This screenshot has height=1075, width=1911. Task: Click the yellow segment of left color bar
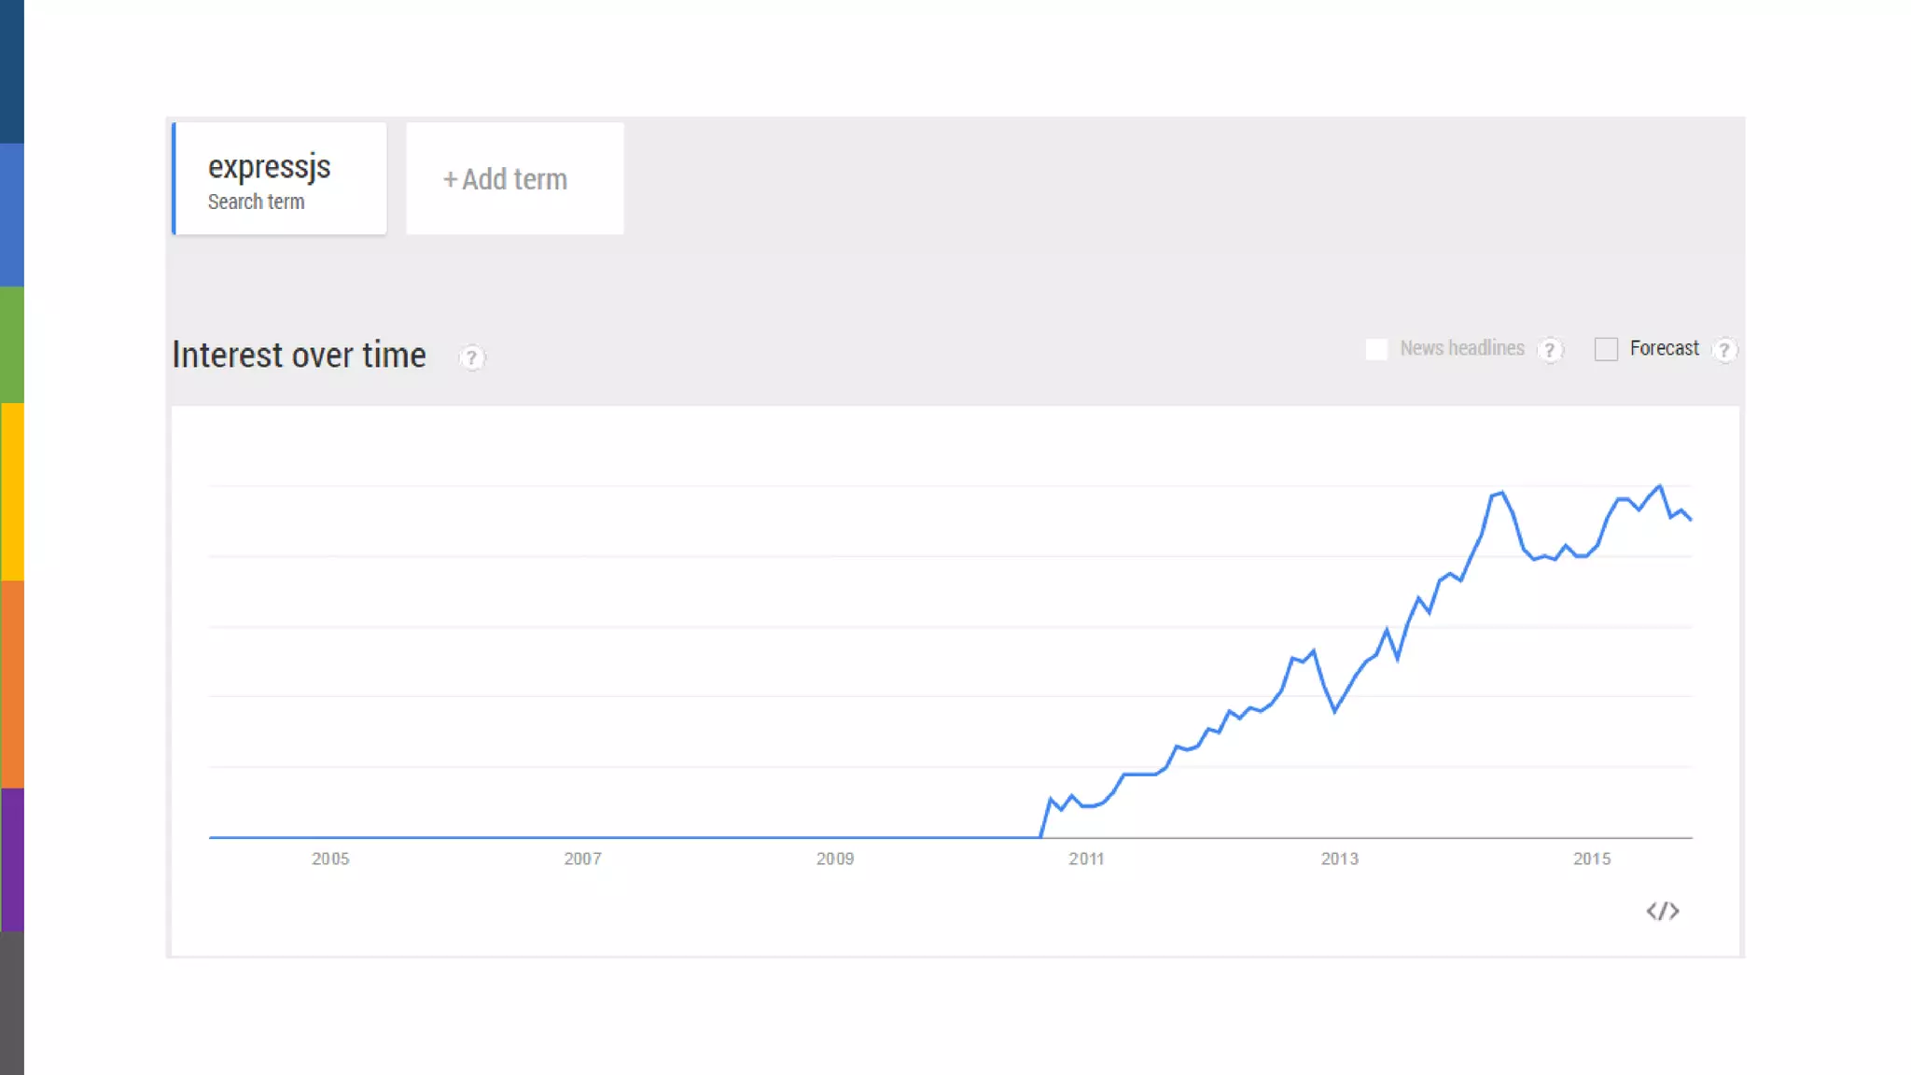pyautogui.click(x=11, y=491)
